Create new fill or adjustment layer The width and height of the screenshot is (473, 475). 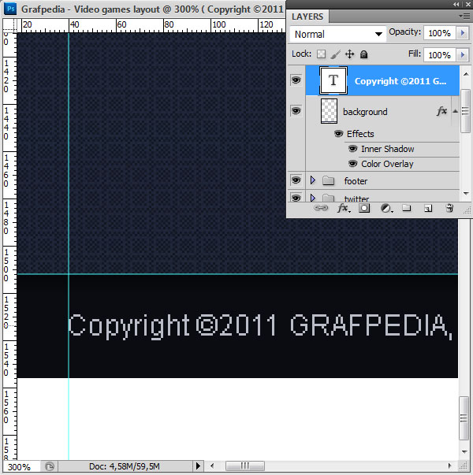386,208
